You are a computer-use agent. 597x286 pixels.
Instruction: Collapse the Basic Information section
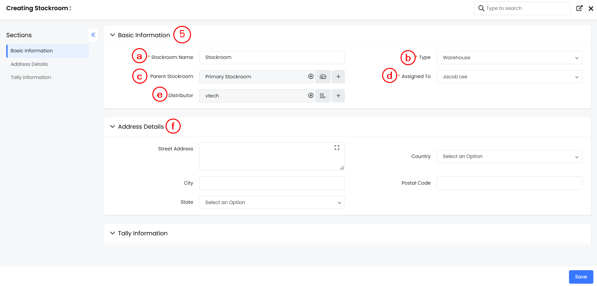[x=112, y=35]
